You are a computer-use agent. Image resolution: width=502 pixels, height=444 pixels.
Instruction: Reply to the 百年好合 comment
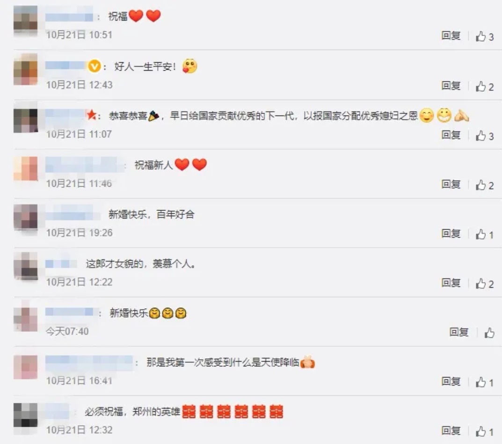[451, 233]
